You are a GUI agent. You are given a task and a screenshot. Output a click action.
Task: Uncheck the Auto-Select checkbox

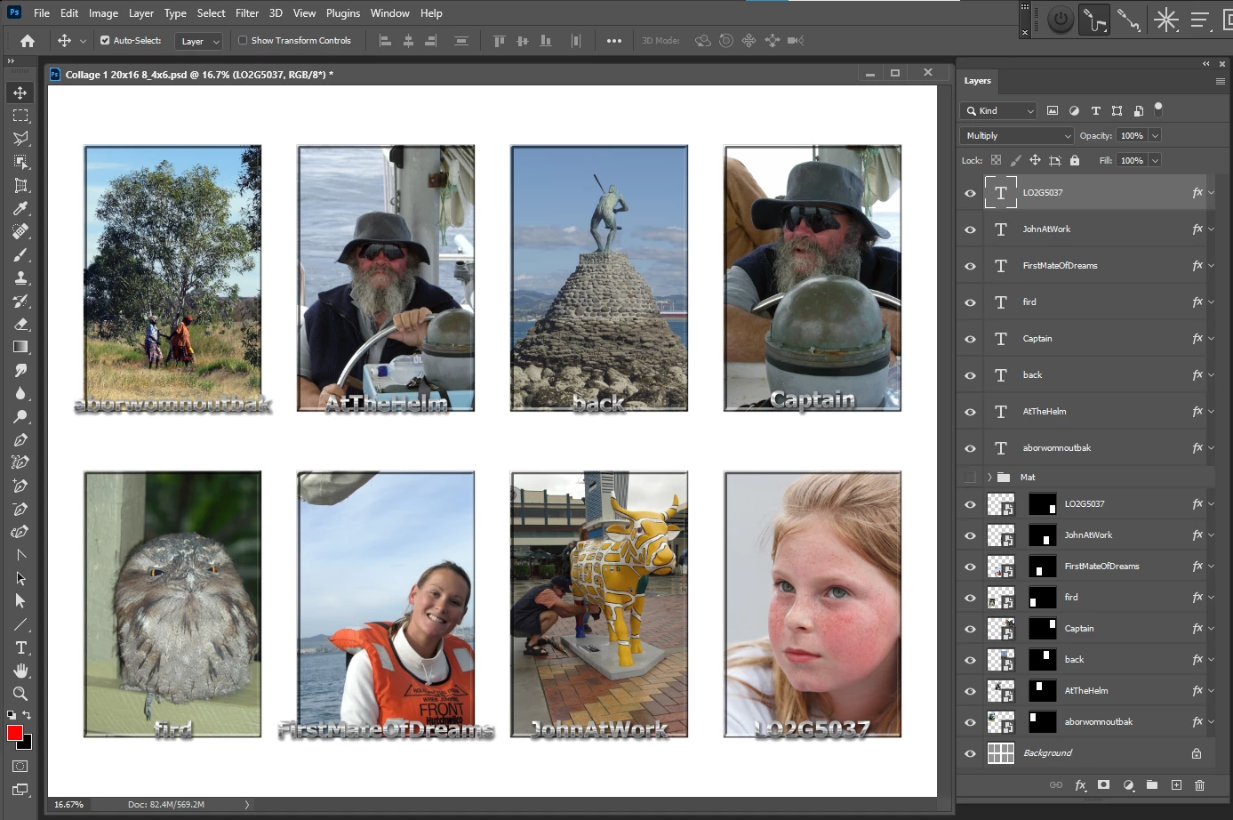click(105, 41)
